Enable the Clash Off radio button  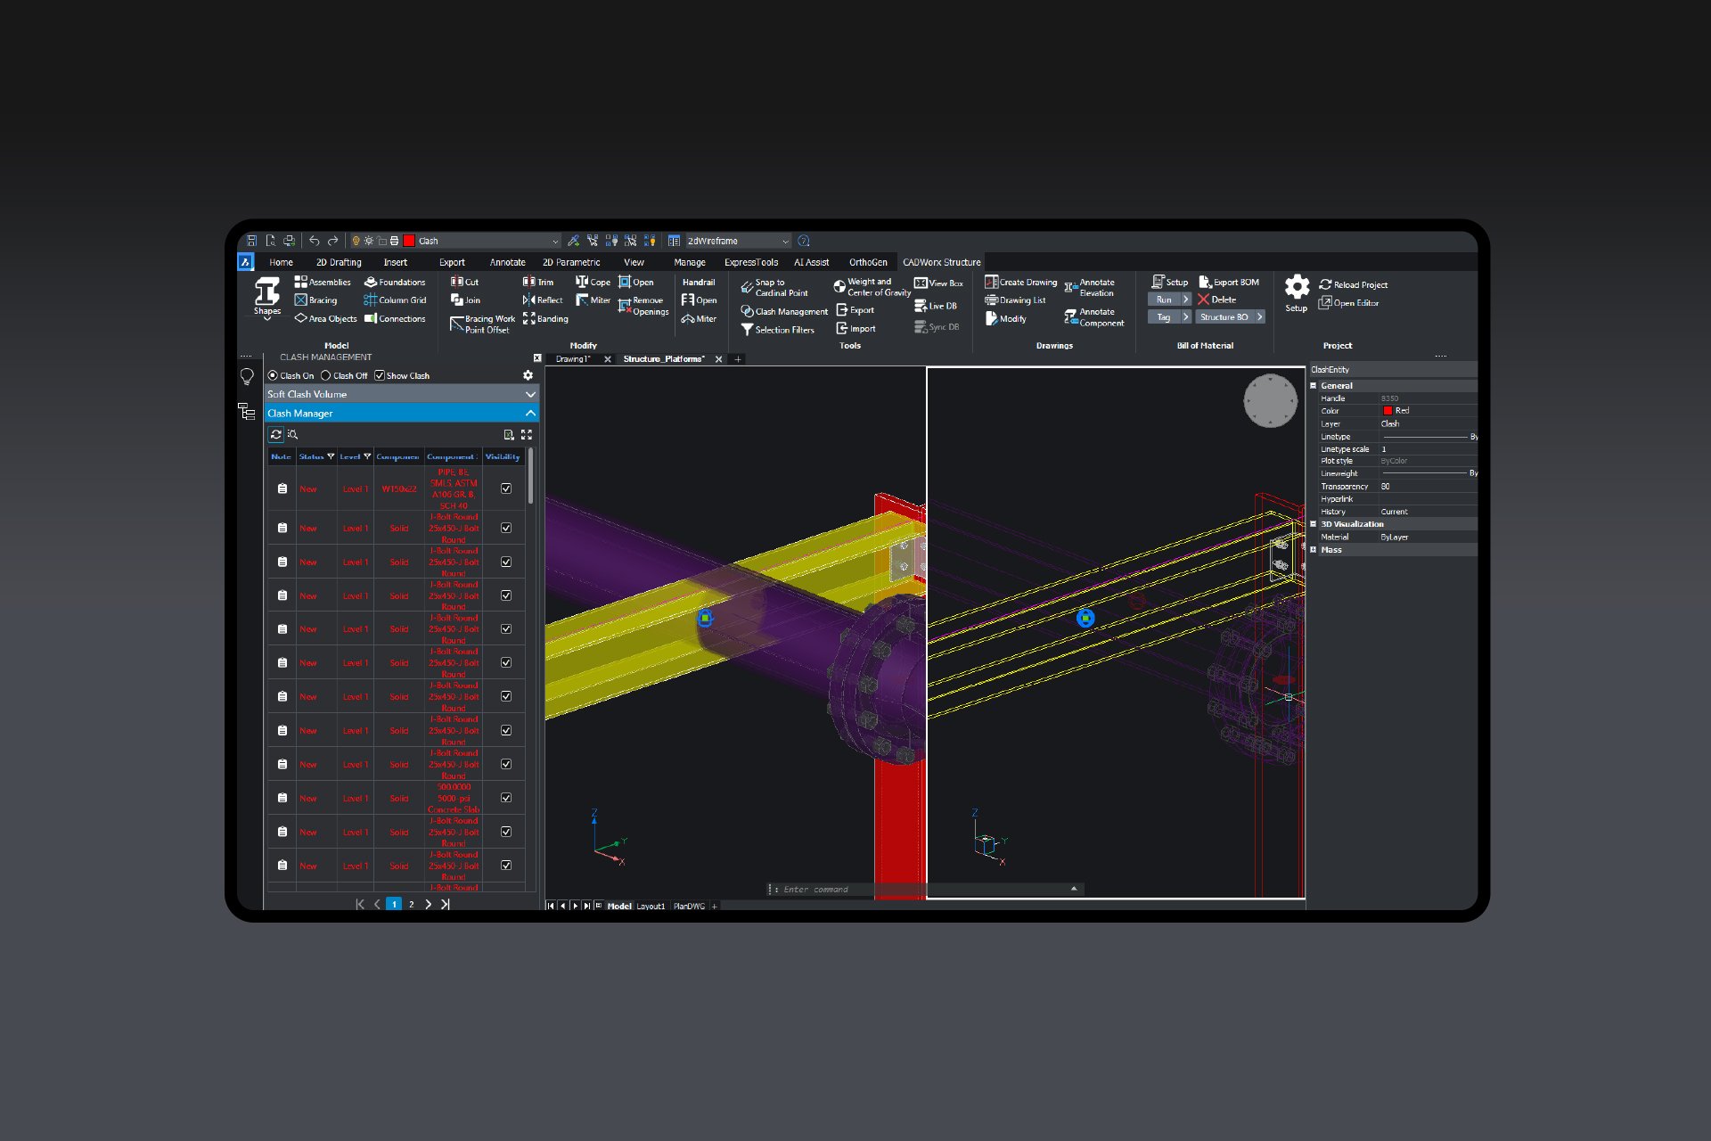[325, 375]
